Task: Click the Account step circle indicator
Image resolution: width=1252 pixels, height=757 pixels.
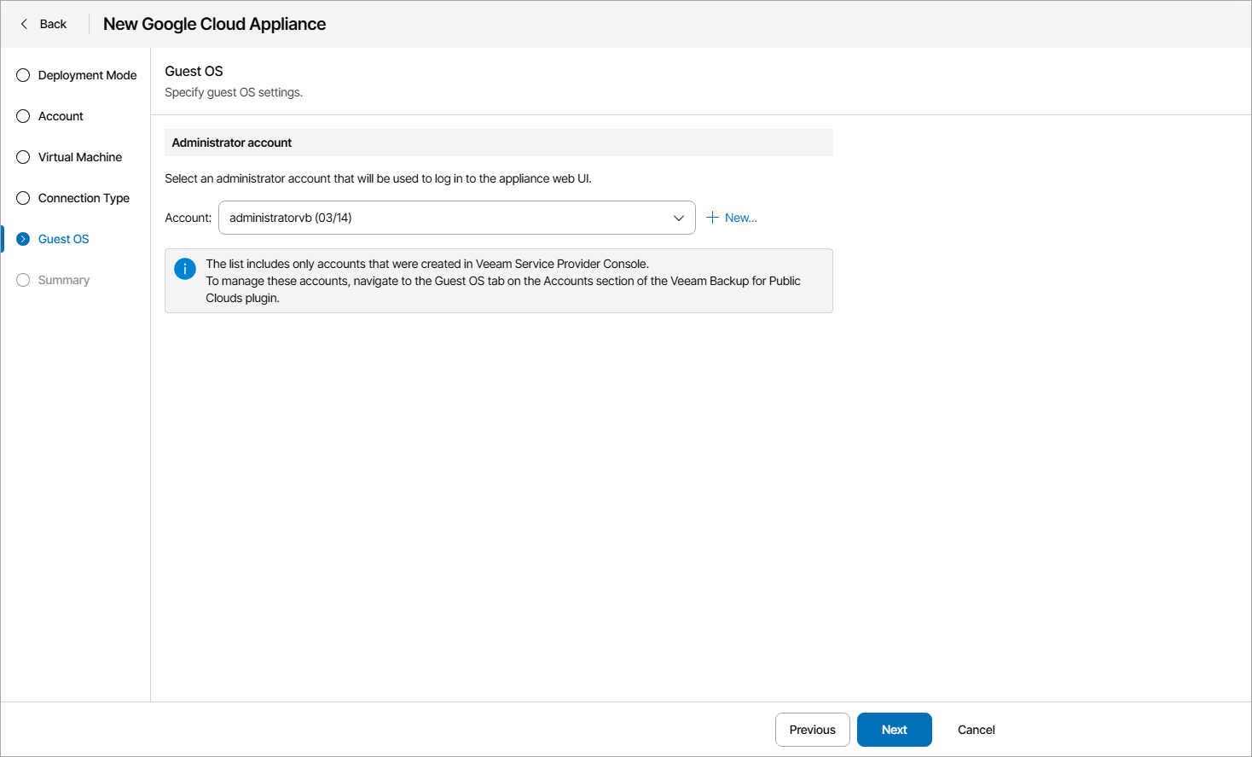Action: [22, 116]
